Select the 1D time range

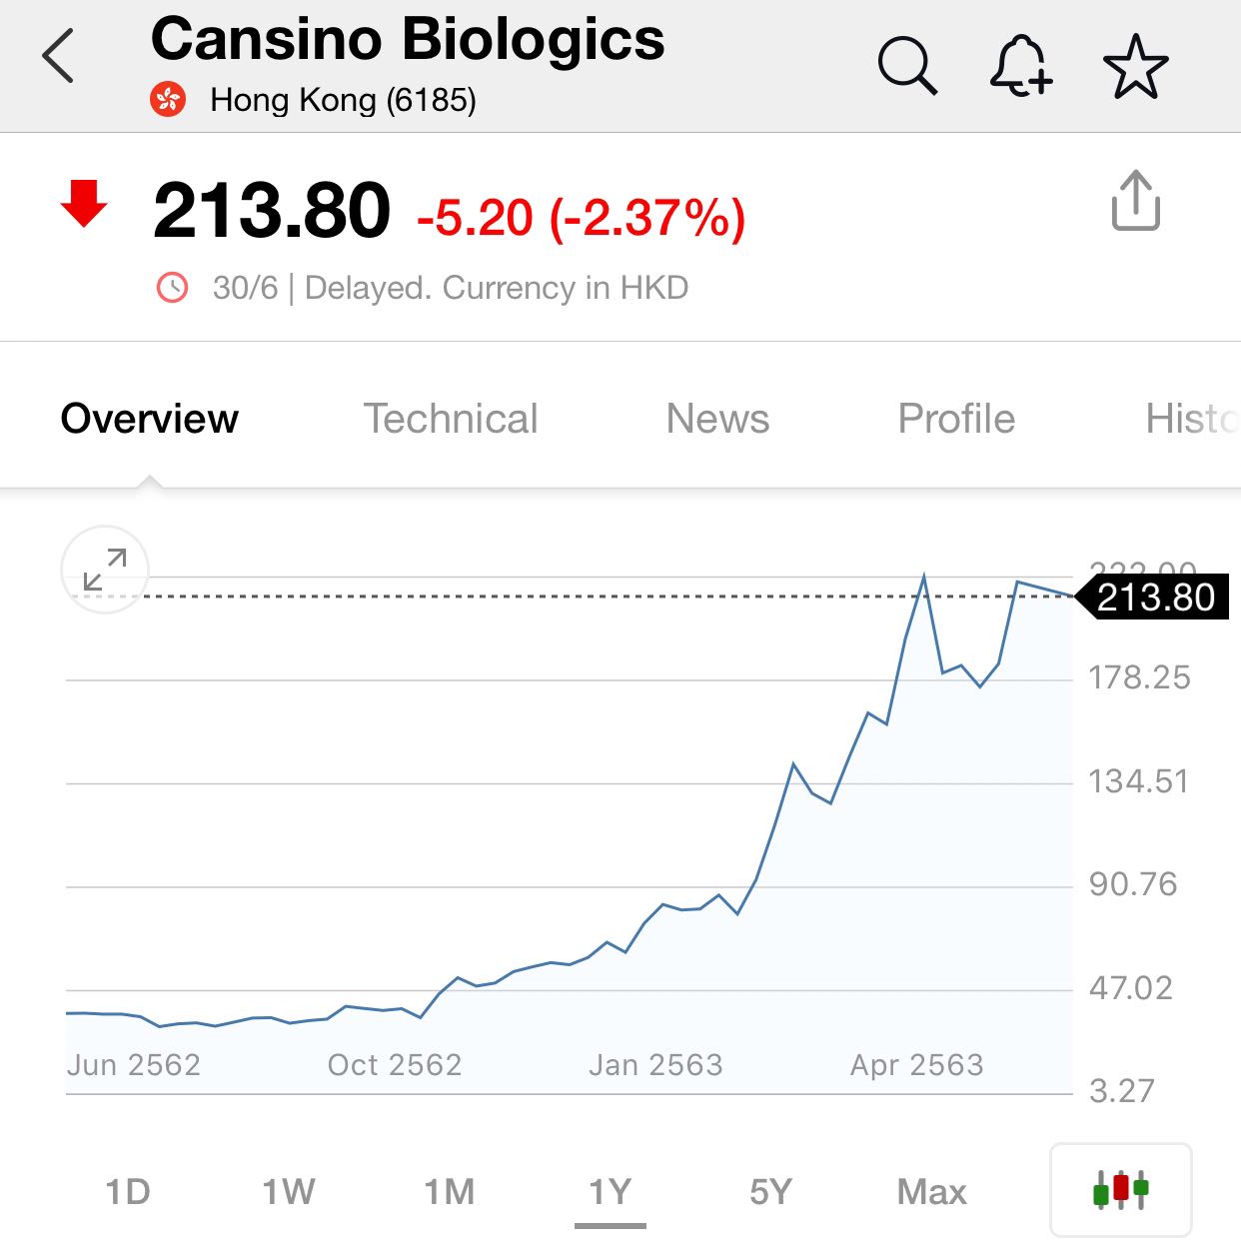click(128, 1191)
